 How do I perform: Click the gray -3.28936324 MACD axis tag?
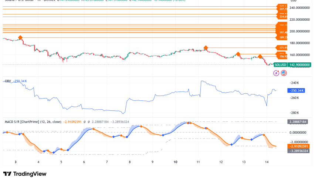(x=298, y=151)
